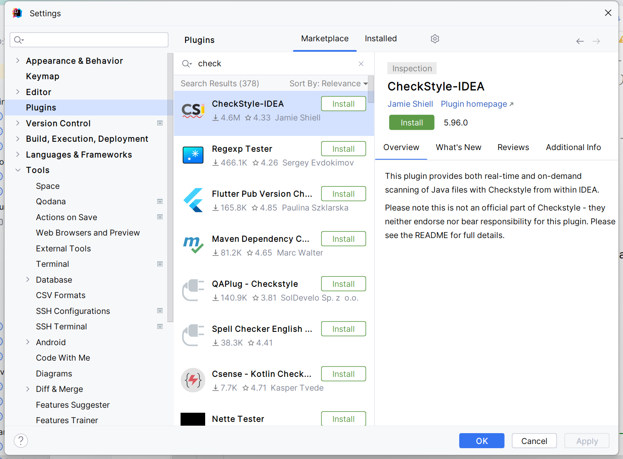Open the help question mark button

click(21, 441)
